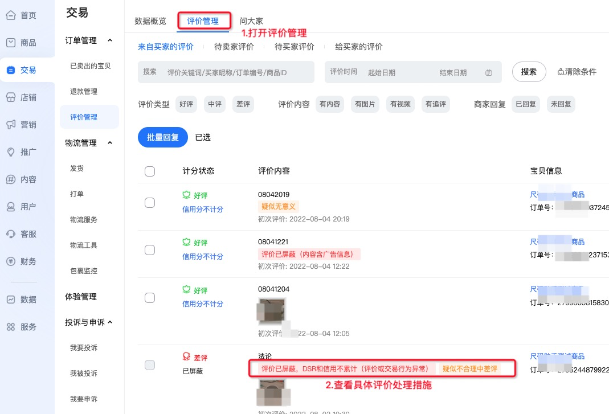The width and height of the screenshot is (609, 414).
Task: Click the 店铺 store icon
Action: 11,97
